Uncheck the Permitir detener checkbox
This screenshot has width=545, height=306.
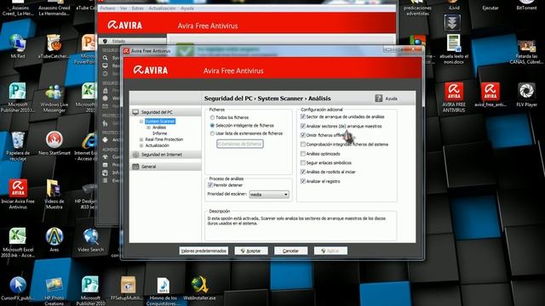coord(210,185)
